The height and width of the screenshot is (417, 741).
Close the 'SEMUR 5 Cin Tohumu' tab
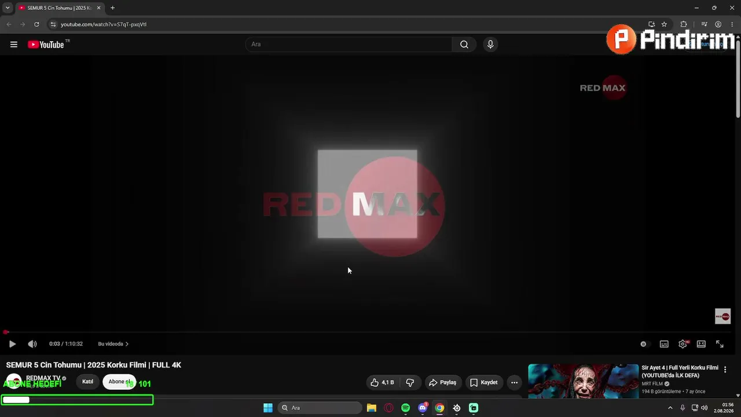pos(99,8)
